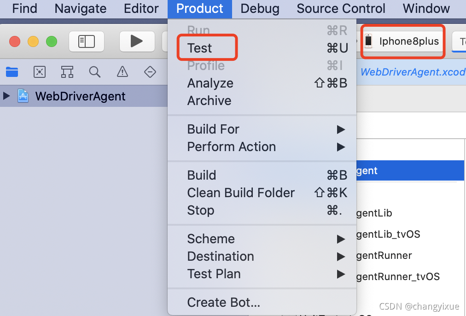The image size is (466, 316).
Task: Choose Stop from the Product menu
Action: 262,210
